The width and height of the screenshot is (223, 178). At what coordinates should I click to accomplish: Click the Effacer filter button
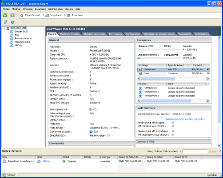(x=212, y=151)
